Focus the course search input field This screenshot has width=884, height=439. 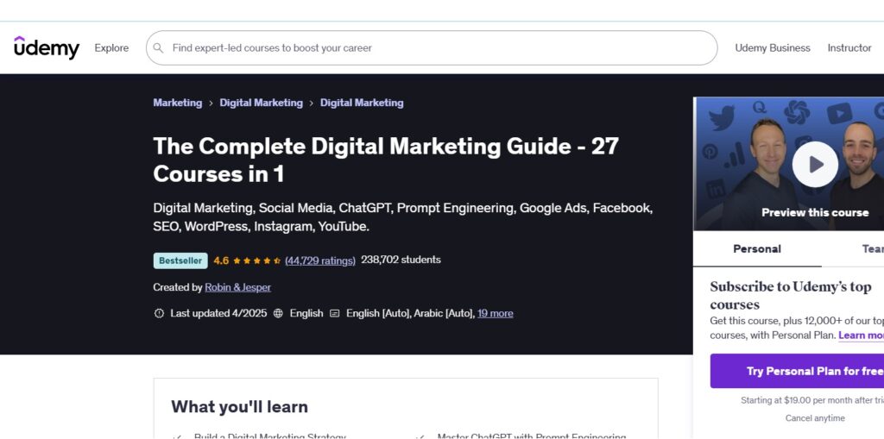tap(432, 48)
